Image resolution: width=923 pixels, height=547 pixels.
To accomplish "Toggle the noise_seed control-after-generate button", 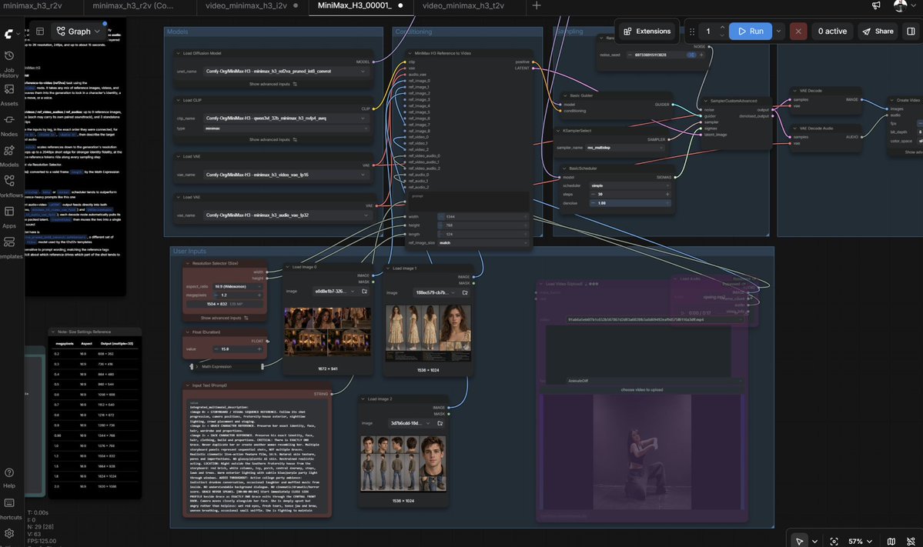I will (x=691, y=55).
